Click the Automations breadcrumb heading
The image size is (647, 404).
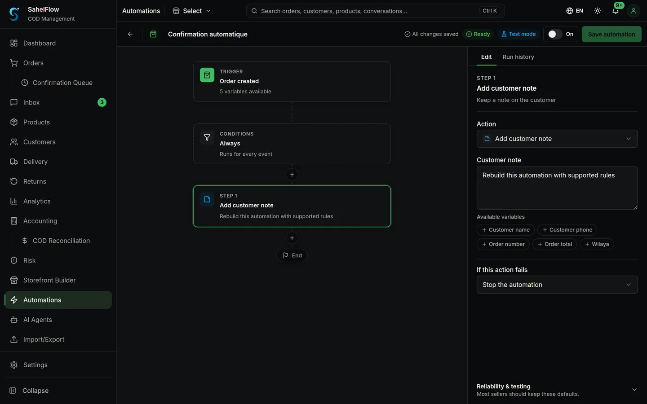[x=141, y=11]
